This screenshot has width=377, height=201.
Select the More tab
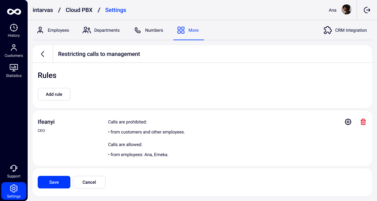(188, 30)
